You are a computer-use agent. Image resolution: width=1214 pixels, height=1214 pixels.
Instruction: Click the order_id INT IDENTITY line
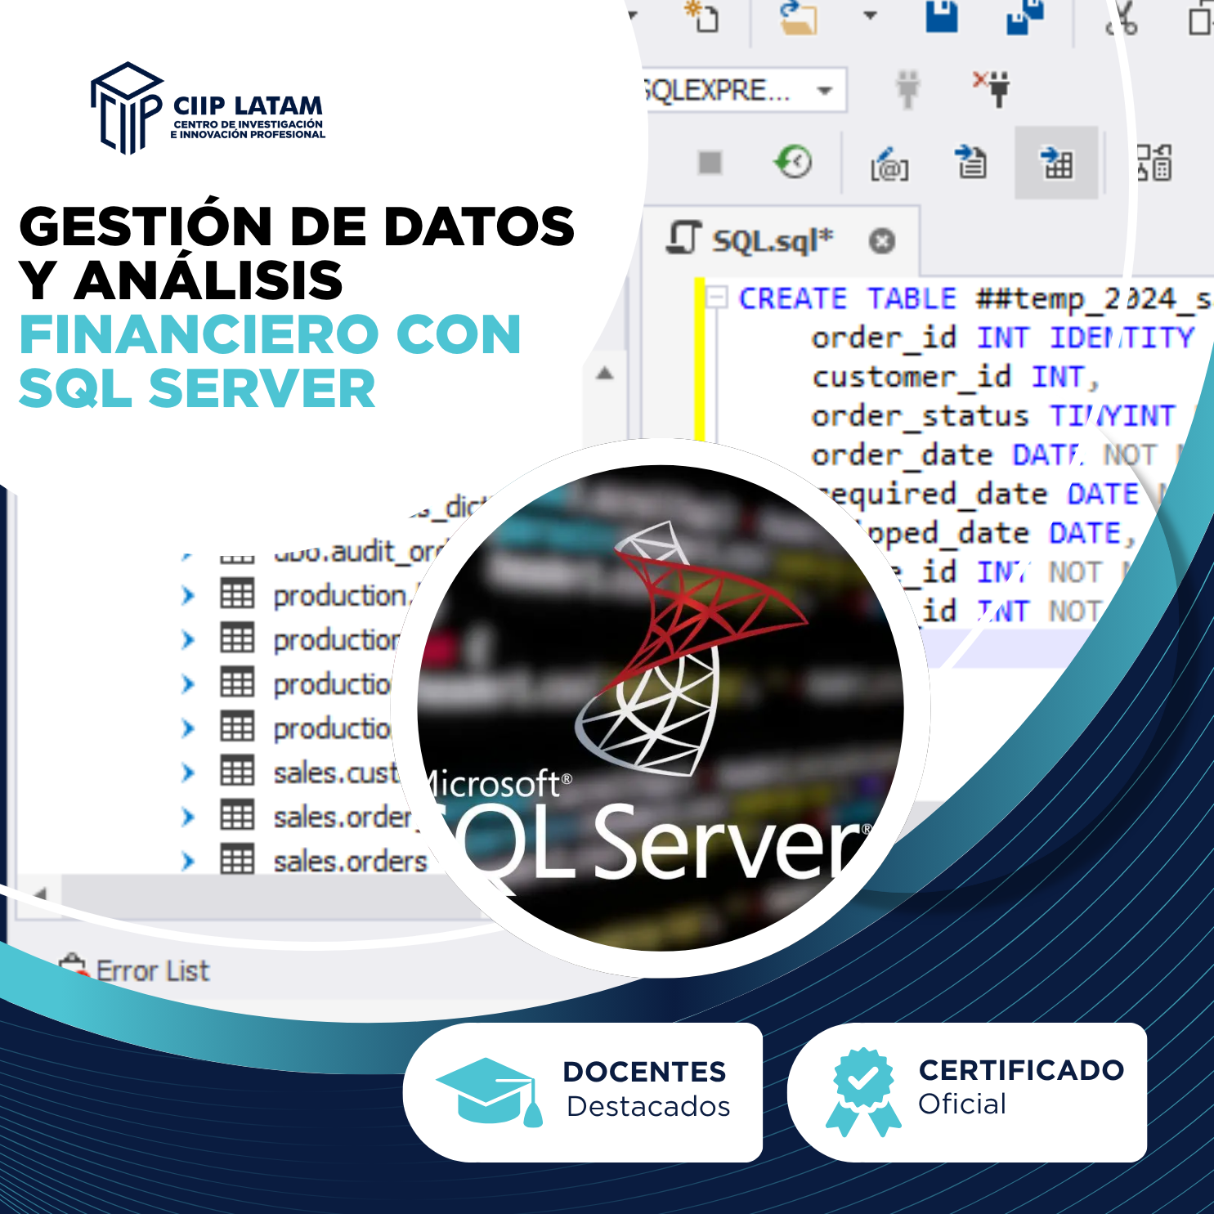point(1003,338)
